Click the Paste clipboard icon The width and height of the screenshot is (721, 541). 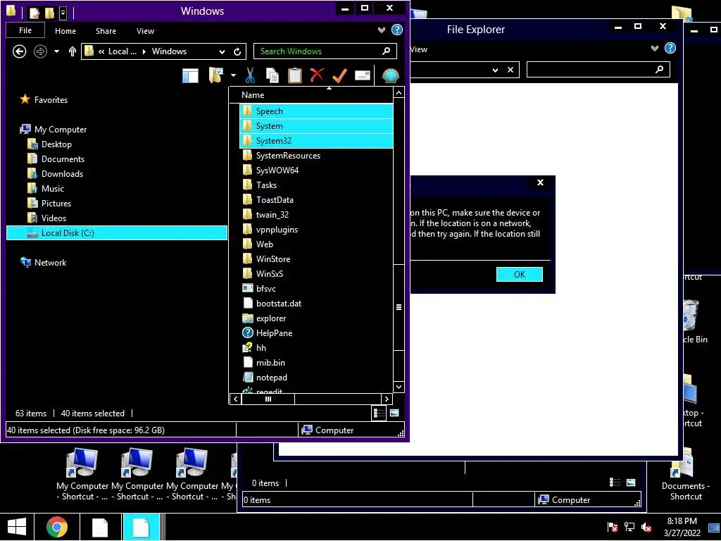click(x=295, y=75)
